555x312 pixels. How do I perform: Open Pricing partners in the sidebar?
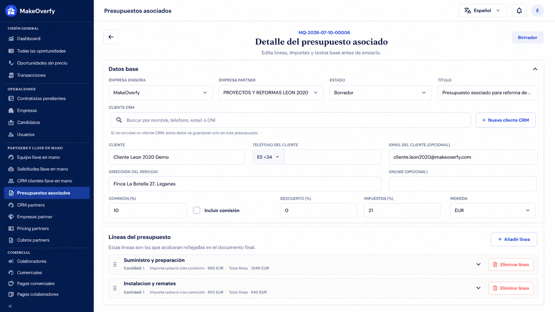[33, 228]
